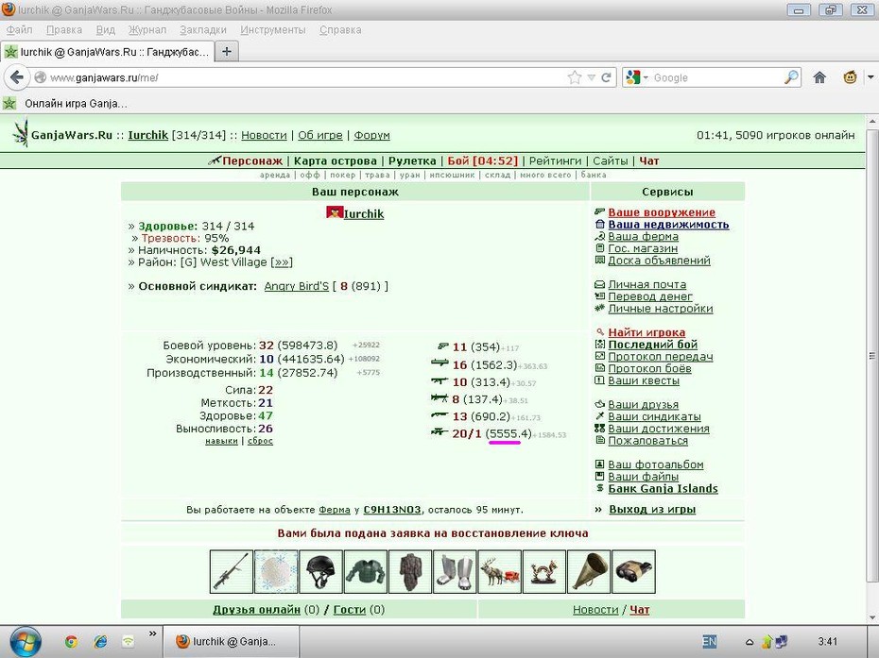This screenshot has height=658, width=879.
Task: Reload the page with the refresh icon
Action: click(606, 77)
